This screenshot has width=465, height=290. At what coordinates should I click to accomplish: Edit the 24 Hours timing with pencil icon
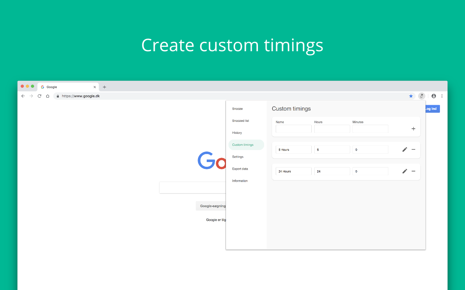pos(405,171)
